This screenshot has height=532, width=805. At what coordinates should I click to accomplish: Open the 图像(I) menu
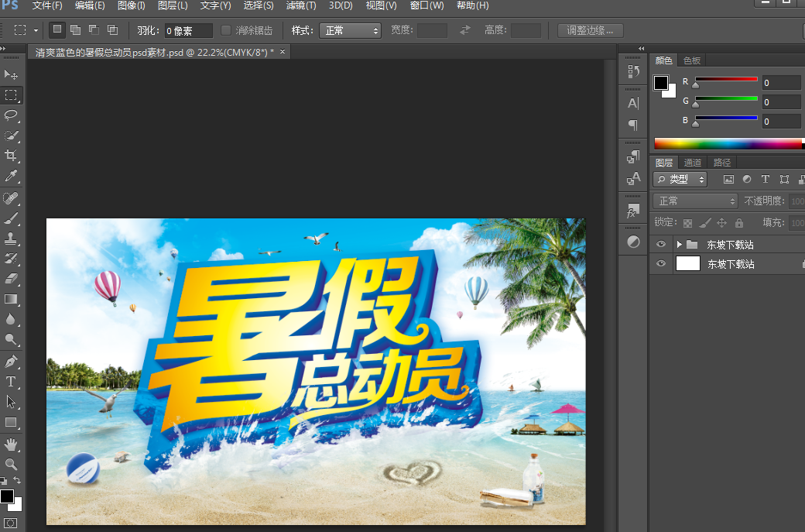coord(132,5)
